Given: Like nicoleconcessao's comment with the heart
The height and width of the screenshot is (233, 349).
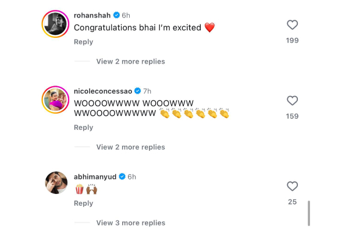Looking at the screenshot, I should [x=293, y=101].
